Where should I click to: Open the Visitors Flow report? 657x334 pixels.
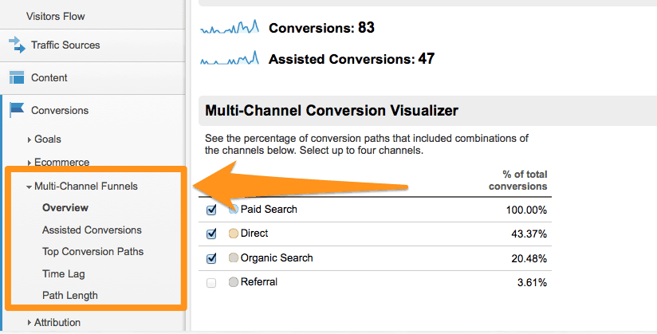pos(55,17)
